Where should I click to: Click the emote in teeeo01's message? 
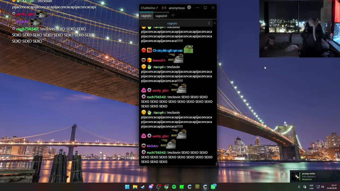(x=175, y=58)
